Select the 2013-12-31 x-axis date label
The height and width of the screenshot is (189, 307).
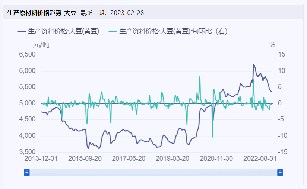(x=41, y=158)
